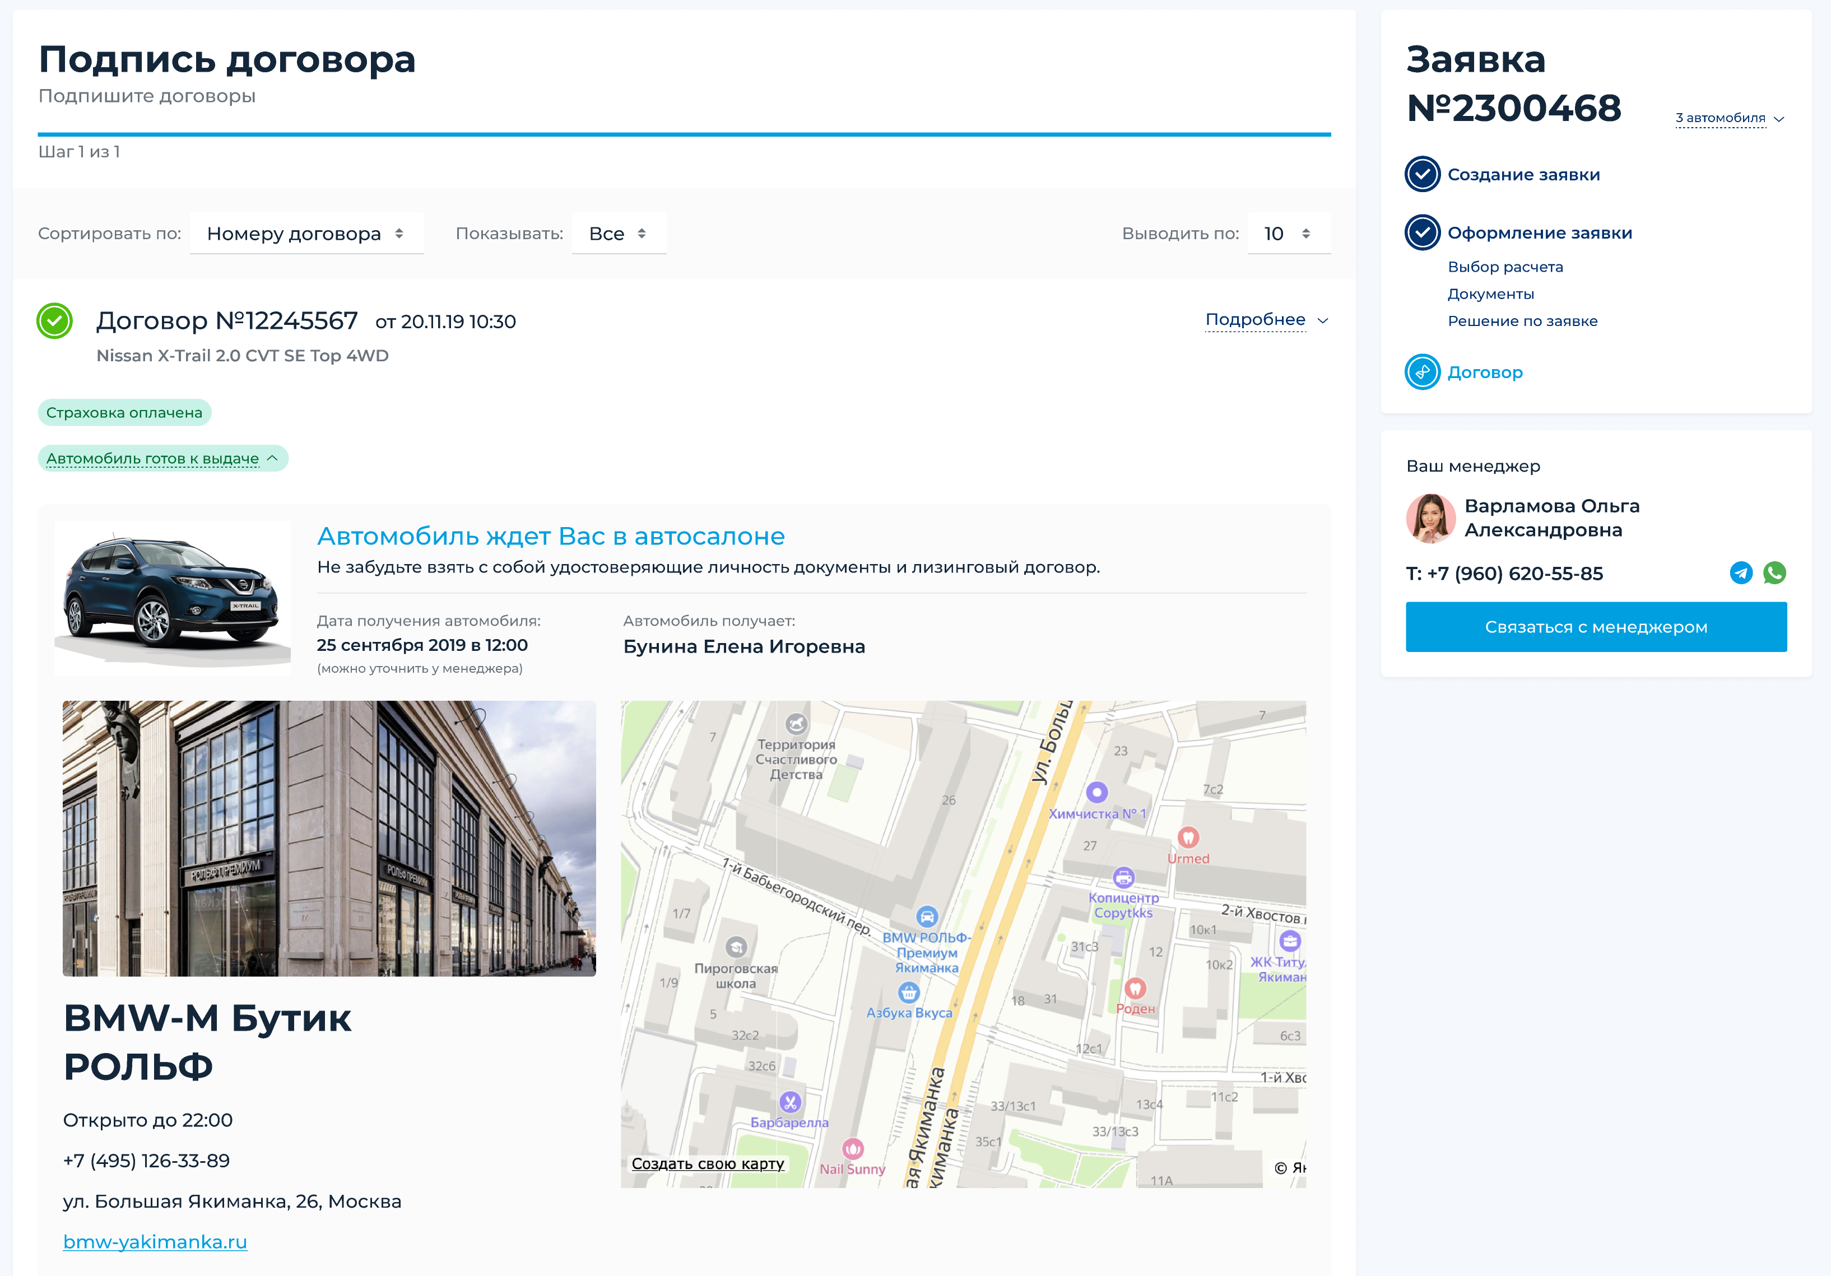Click the BMW РОЛЬФ Премиум Якиманка map marker
Image resolution: width=1831 pixels, height=1276 pixels.
[927, 916]
